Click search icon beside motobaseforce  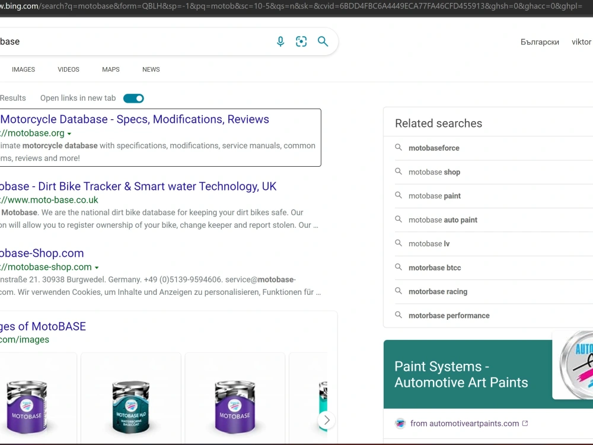tap(398, 147)
